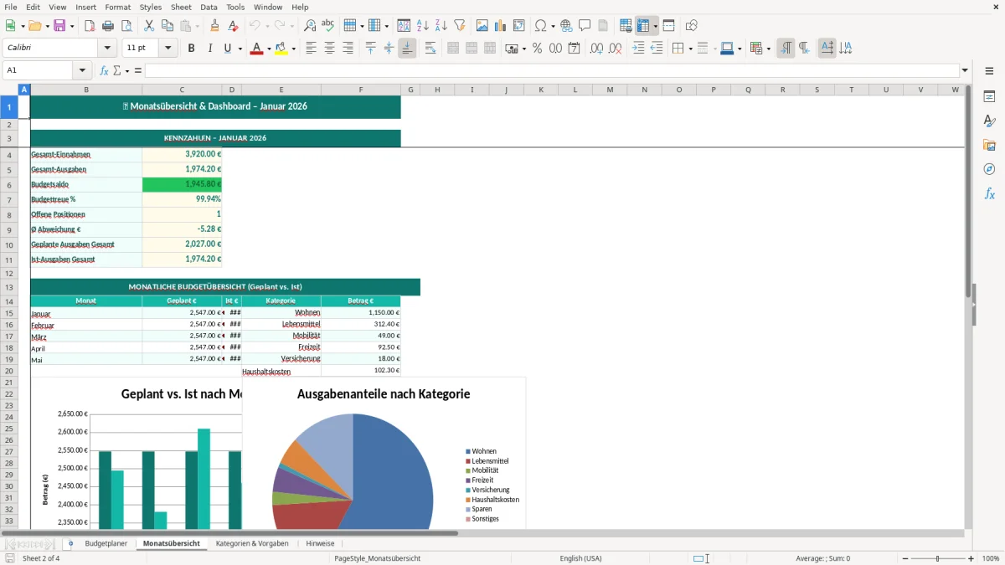The width and height of the screenshot is (1005, 565).
Task: Click the Function Wizard fx icon
Action: click(x=104, y=70)
